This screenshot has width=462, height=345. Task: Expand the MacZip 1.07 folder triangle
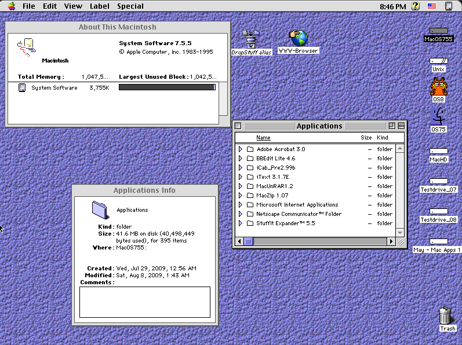tap(241, 196)
